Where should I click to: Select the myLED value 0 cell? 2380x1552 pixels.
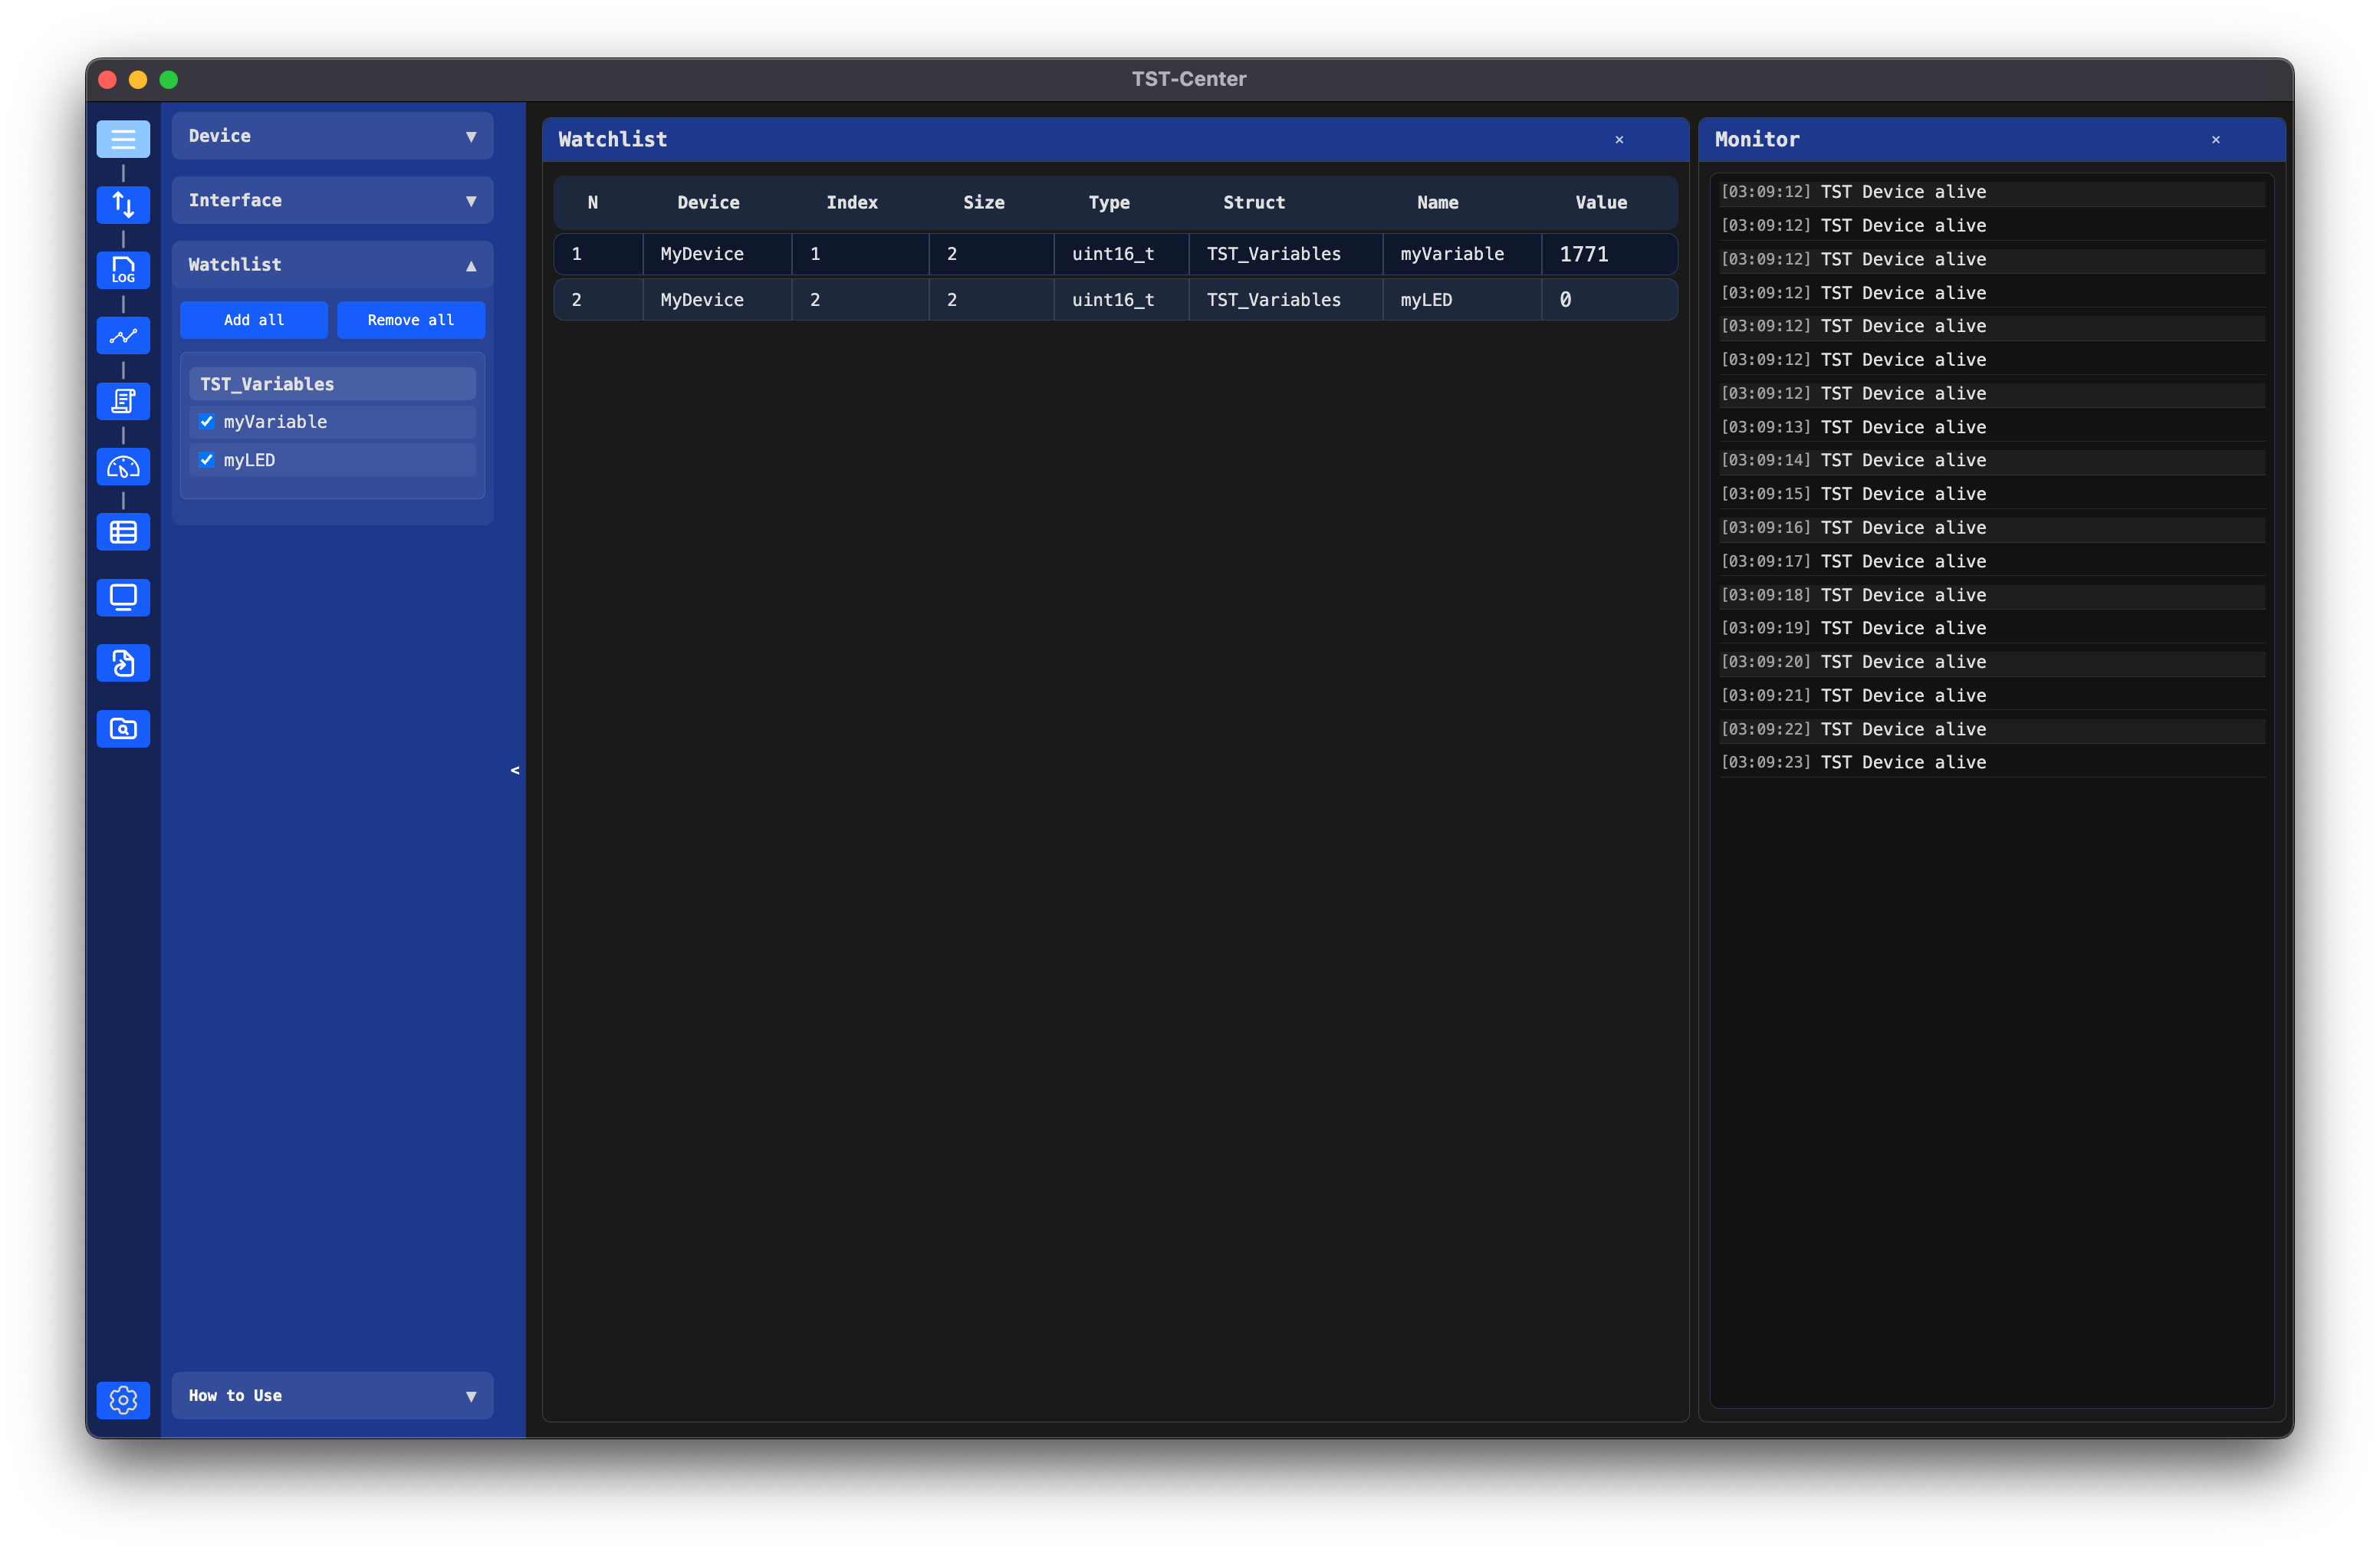pos(1609,300)
